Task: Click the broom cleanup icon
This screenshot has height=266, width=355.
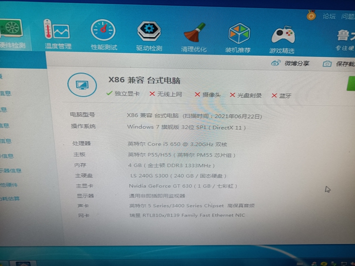Action: (x=195, y=33)
